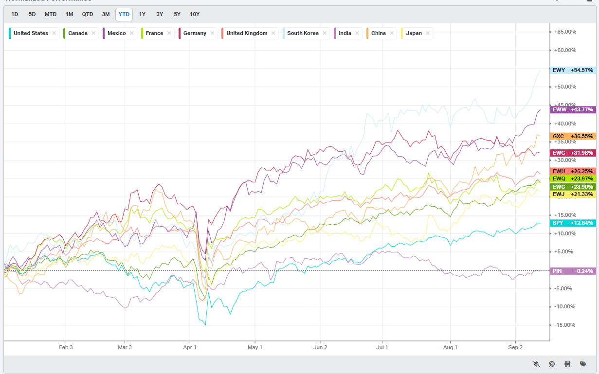Toggle the crossed-out bug debug icon
This screenshot has height=374, width=599.
pyautogui.click(x=536, y=364)
